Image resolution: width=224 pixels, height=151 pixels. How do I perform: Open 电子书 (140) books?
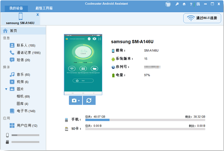26,111
